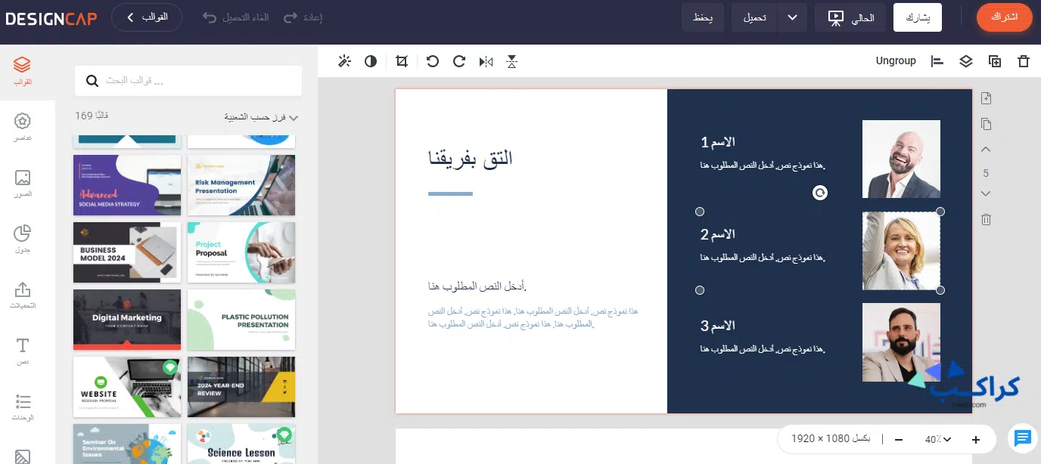Image resolution: width=1041 pixels, height=464 pixels.
Task: Click the magic wand effects icon
Action: pos(344,61)
